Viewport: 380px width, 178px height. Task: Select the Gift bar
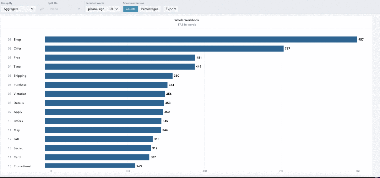pos(99,139)
